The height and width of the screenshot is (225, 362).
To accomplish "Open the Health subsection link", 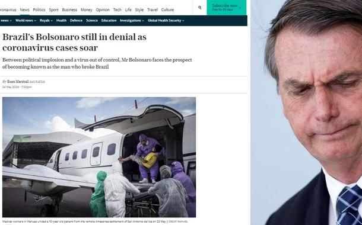I will tap(61, 21).
